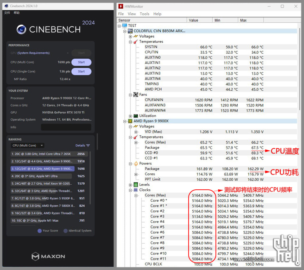Viewport: 304px width, 270px height.
Task: Start the CPU (Single Core) benchmark
Action: (x=81, y=71)
